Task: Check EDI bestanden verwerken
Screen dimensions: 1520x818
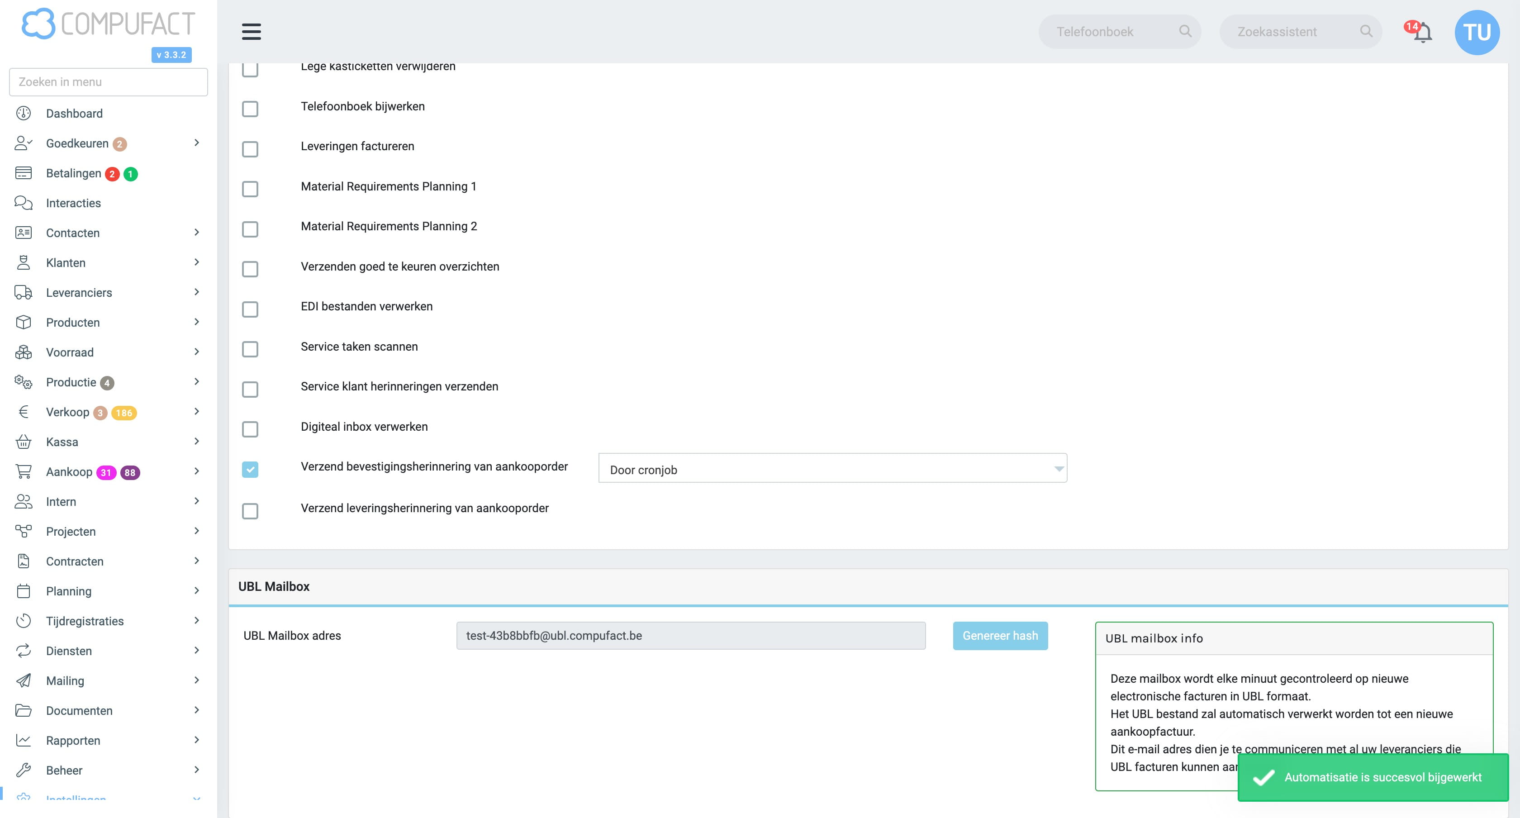Action: click(250, 309)
